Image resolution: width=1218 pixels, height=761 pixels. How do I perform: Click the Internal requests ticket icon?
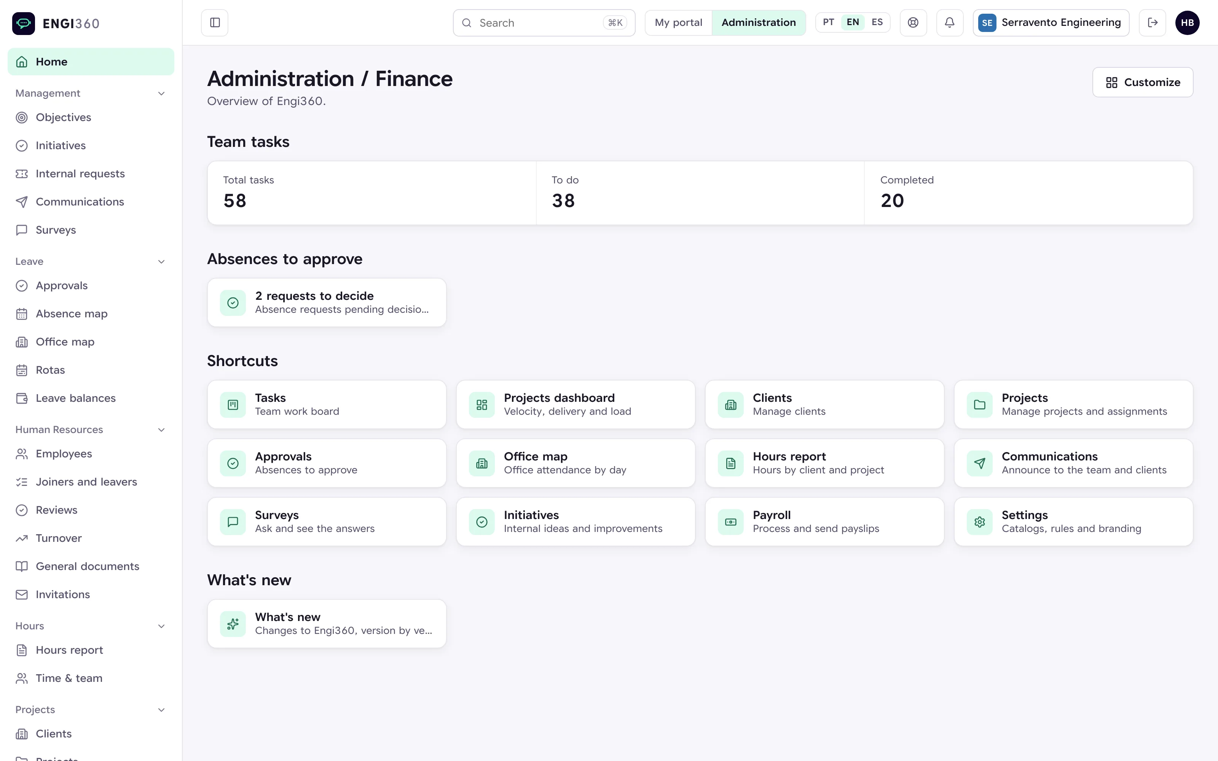22,174
